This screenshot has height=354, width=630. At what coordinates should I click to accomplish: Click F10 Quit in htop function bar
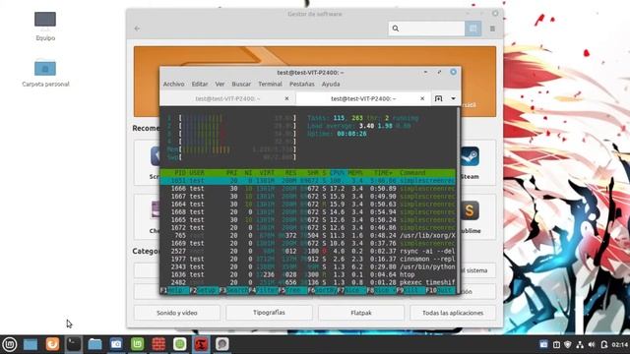pyautogui.click(x=441, y=290)
